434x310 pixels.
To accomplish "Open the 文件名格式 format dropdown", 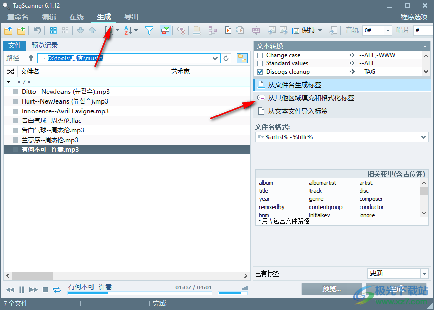I will pos(423,136).
